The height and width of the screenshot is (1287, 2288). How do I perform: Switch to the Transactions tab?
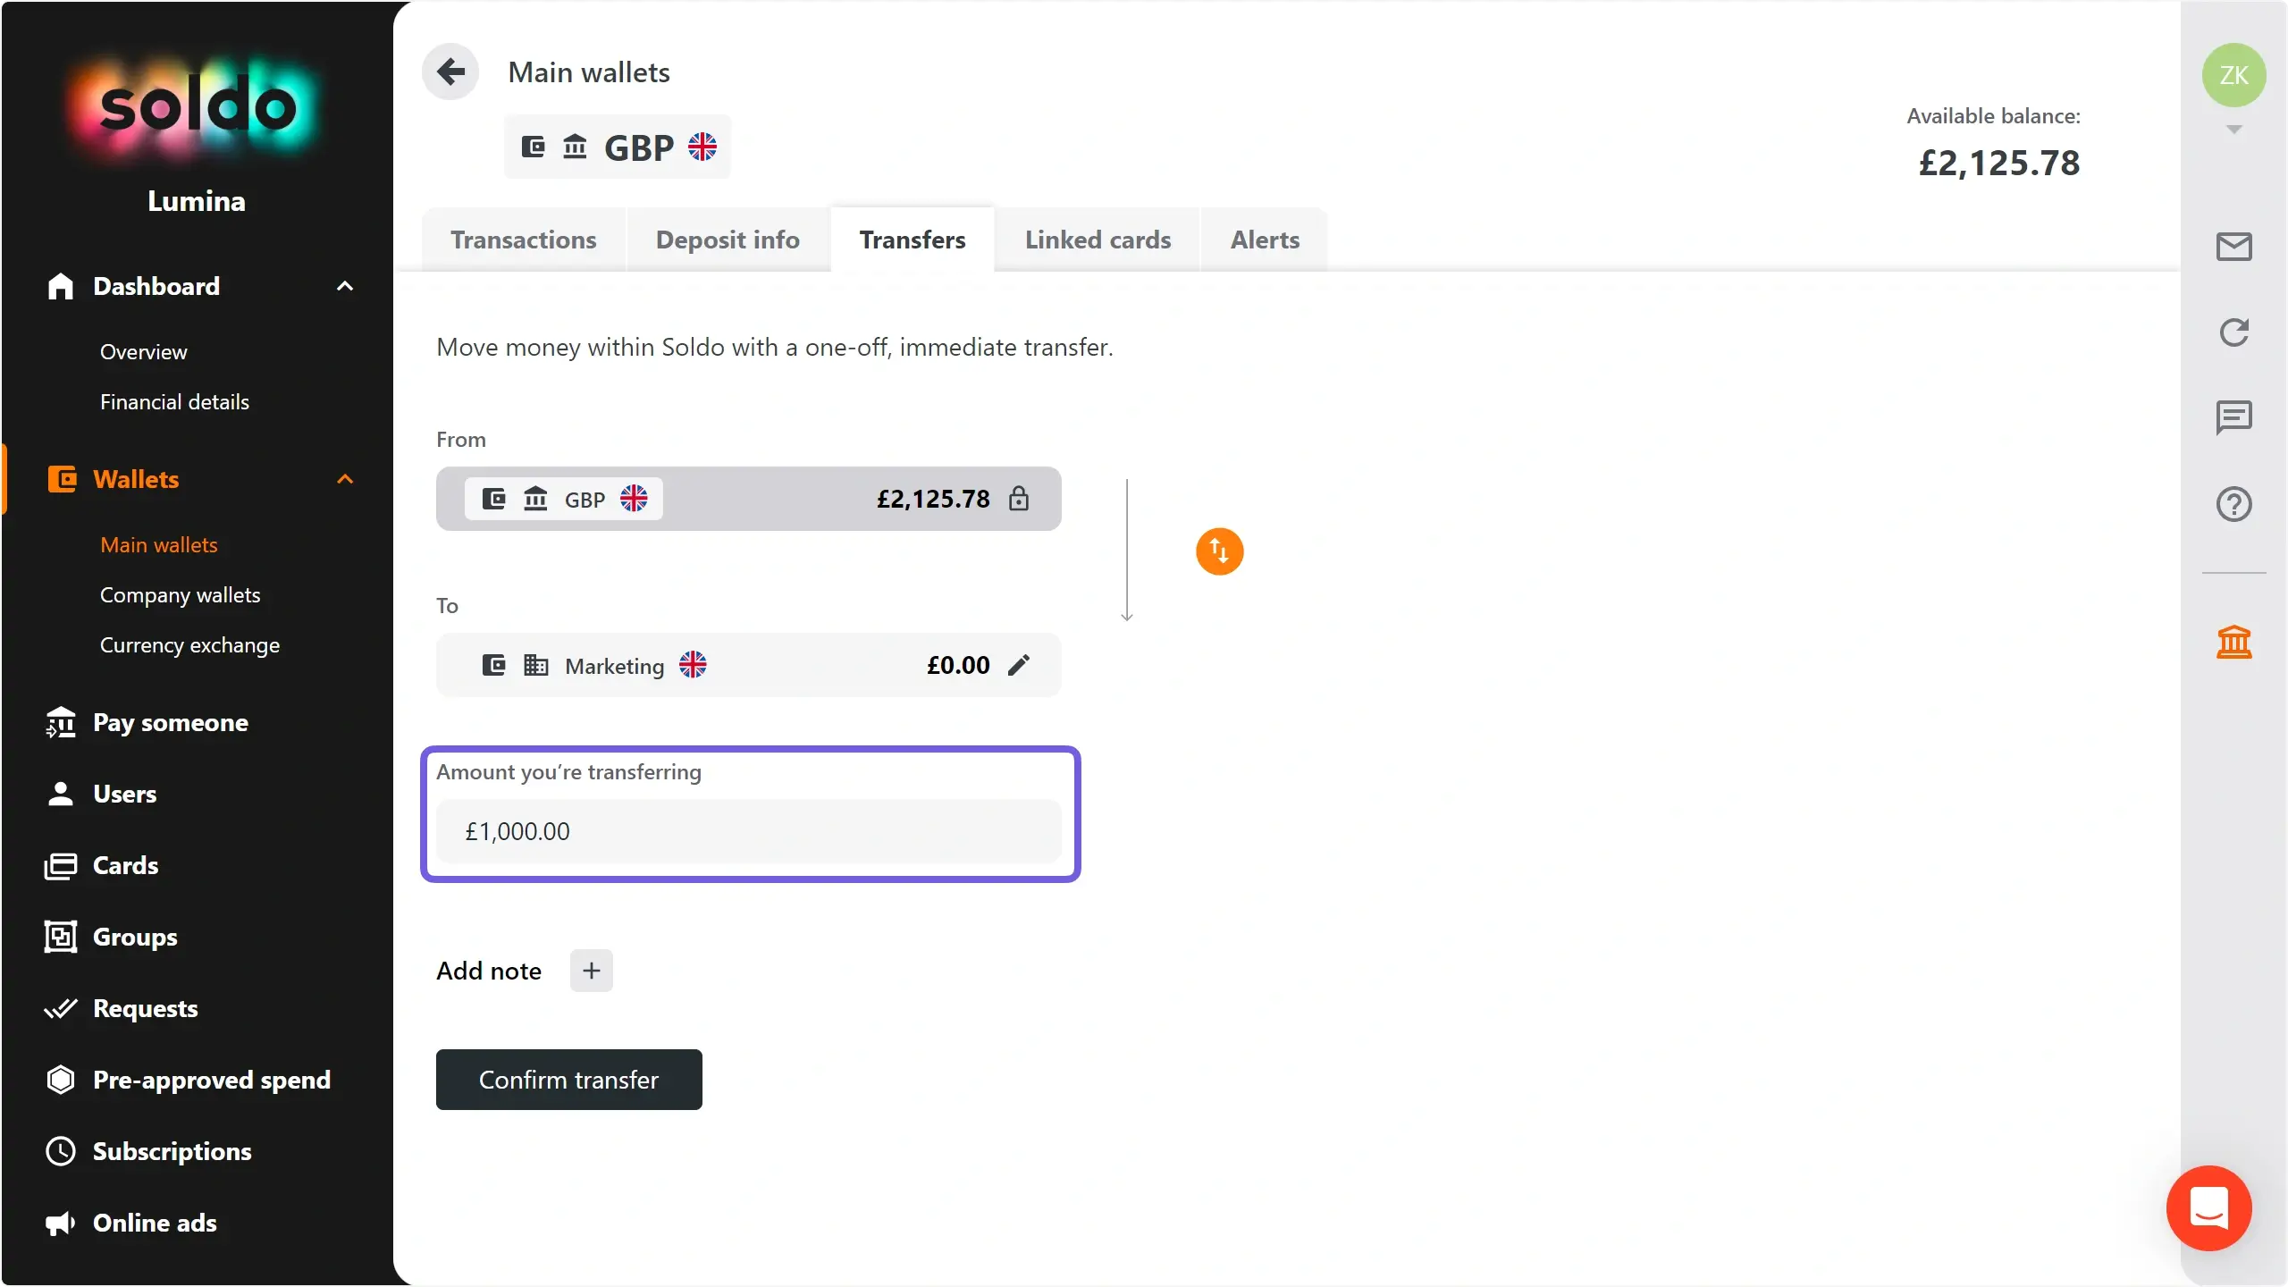[x=523, y=240]
